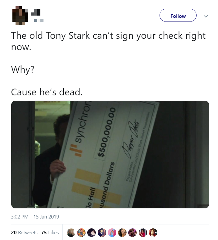The image size is (218, 240).
Task: Open liker avatar with pink and blue background
Action: (x=112, y=233)
